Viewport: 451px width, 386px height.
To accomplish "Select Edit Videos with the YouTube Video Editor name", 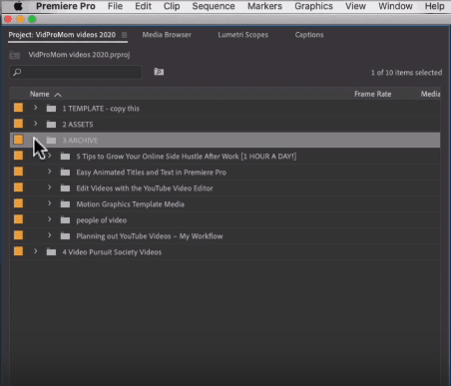I will pos(145,189).
